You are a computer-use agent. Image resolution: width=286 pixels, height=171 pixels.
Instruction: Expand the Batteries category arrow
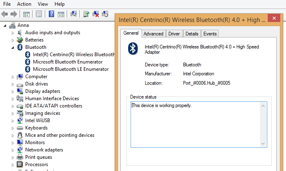tap(13, 40)
